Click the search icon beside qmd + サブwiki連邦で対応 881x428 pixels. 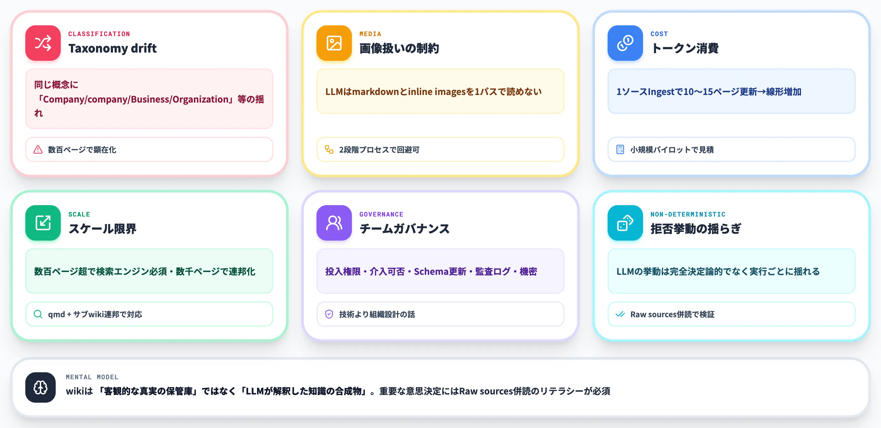(38, 314)
